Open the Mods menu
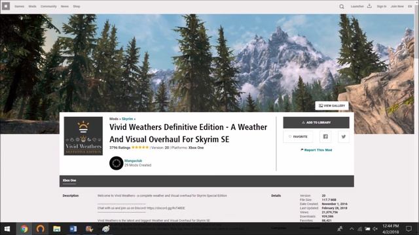Screen dimensions: 419x235 (x=32, y=7)
